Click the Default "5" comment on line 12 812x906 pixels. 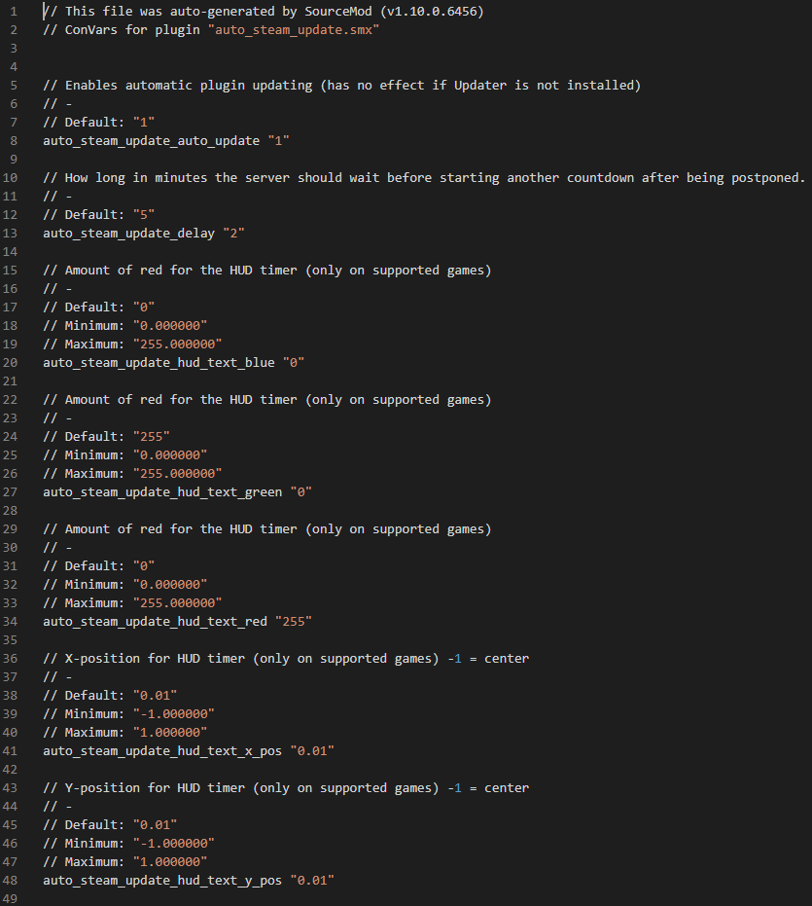(99, 214)
